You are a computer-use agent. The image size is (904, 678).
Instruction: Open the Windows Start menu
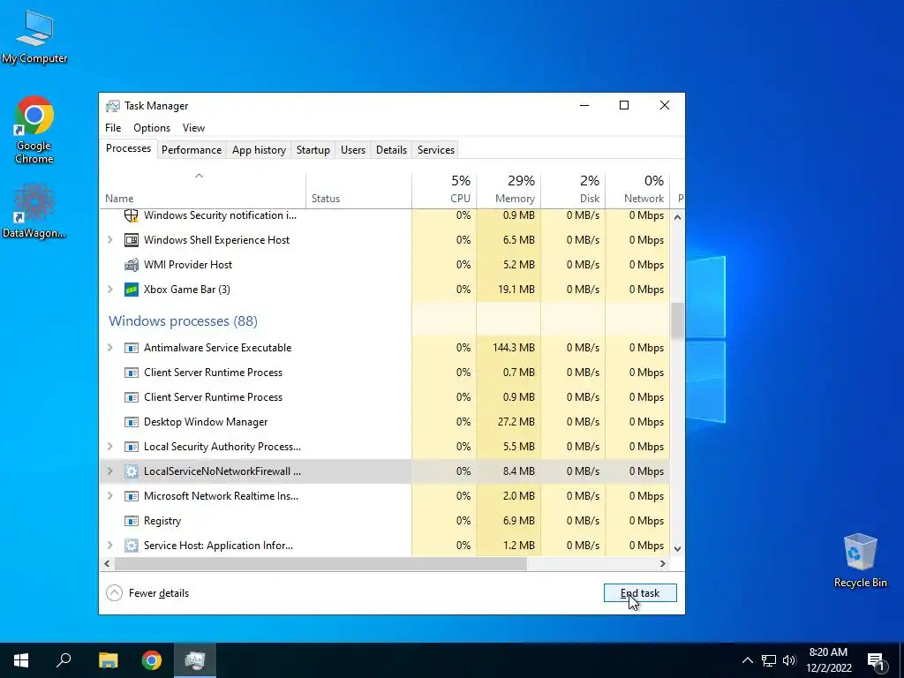pyautogui.click(x=21, y=660)
